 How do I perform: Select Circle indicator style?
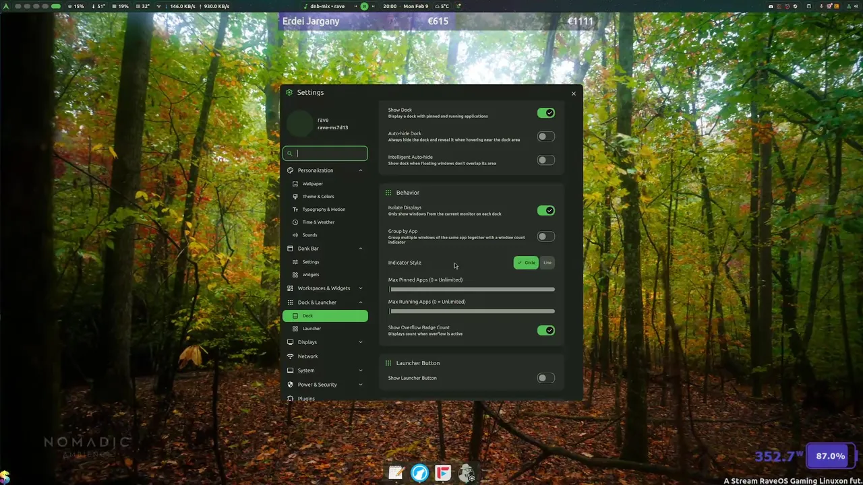click(x=527, y=263)
